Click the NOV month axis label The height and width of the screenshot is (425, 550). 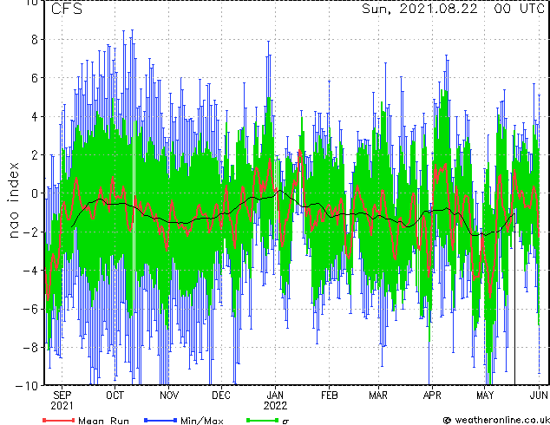tap(169, 396)
